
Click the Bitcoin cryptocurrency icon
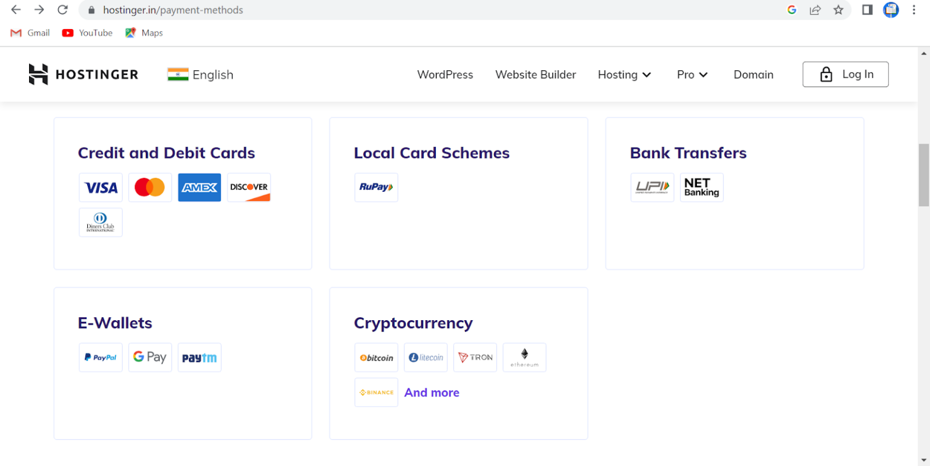click(376, 357)
